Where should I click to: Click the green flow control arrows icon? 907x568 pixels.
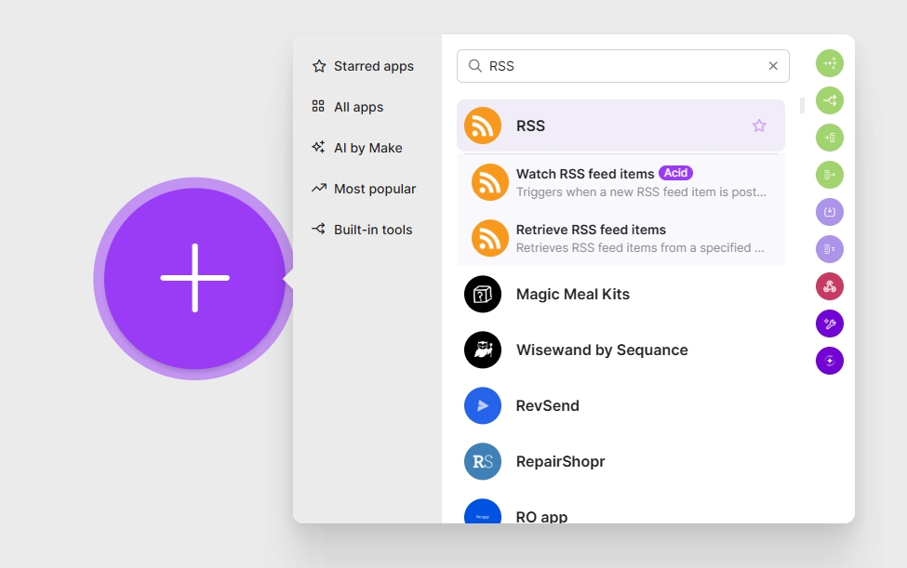click(830, 63)
